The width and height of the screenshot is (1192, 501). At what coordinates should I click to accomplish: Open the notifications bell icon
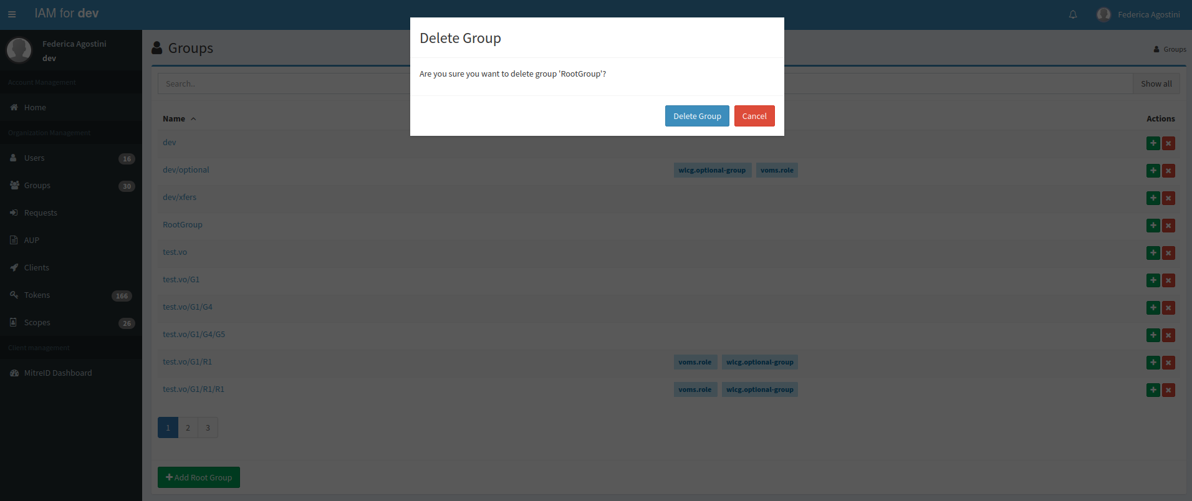click(1073, 14)
